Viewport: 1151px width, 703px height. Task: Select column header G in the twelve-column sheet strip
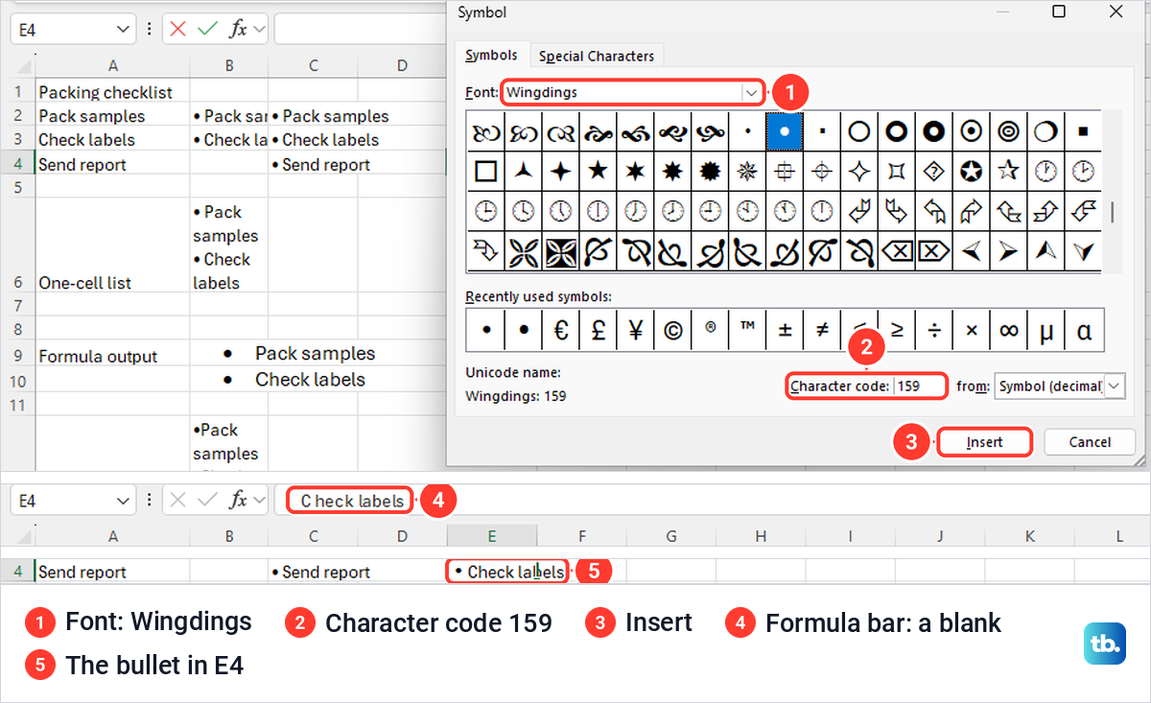pyautogui.click(x=670, y=535)
